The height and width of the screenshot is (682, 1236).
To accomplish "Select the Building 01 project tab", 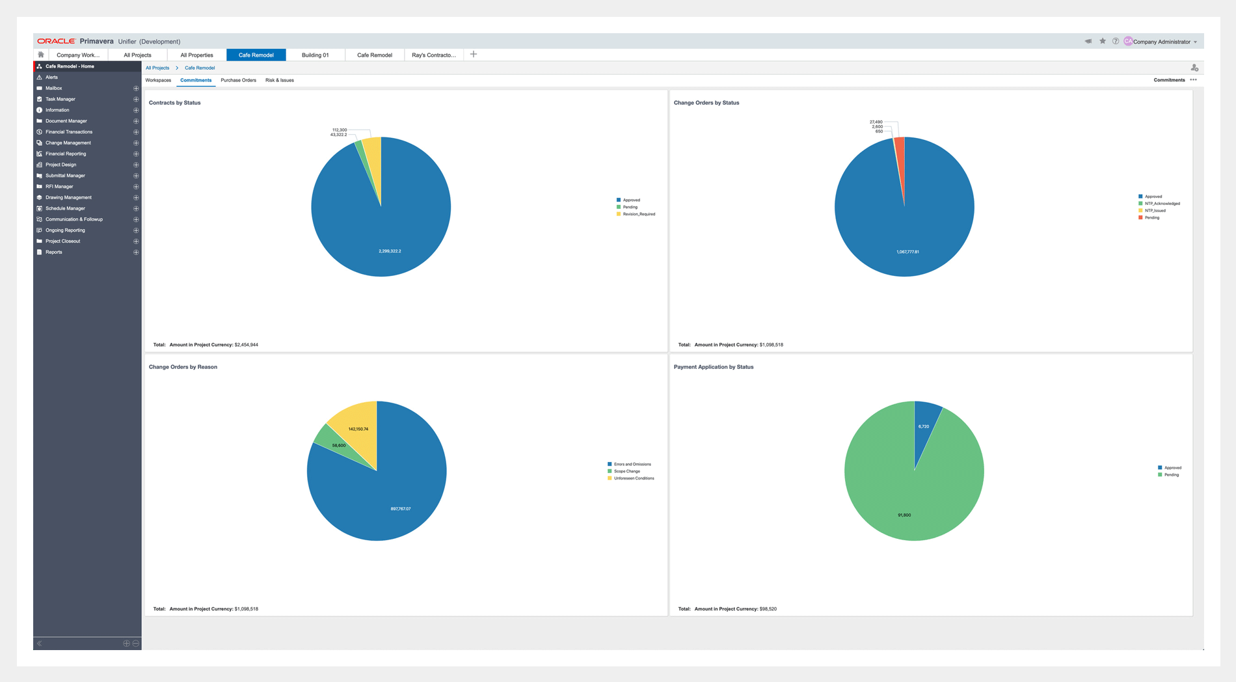I will coord(315,55).
